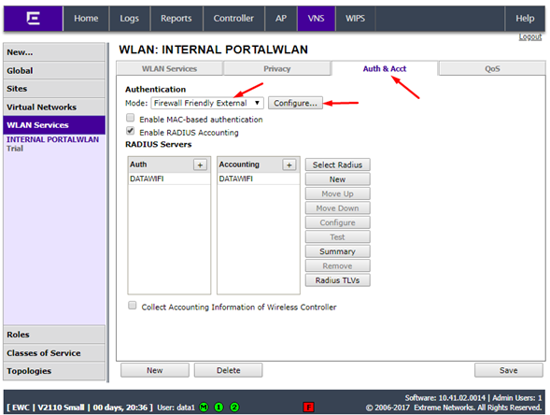Viewport: 550px width, 415px height.
Task: Click the Delete button
Action: (229, 370)
